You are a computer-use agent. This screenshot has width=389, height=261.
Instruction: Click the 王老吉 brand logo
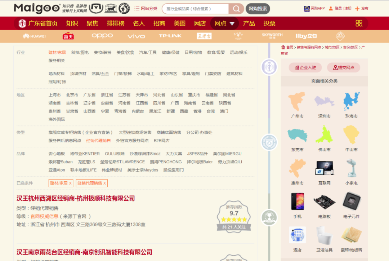tap(204, 36)
